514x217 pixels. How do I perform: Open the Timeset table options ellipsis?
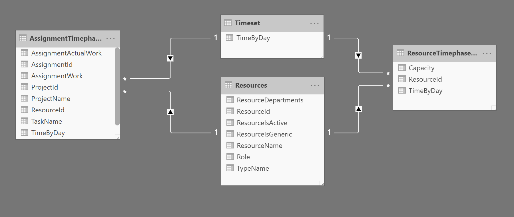click(x=314, y=23)
